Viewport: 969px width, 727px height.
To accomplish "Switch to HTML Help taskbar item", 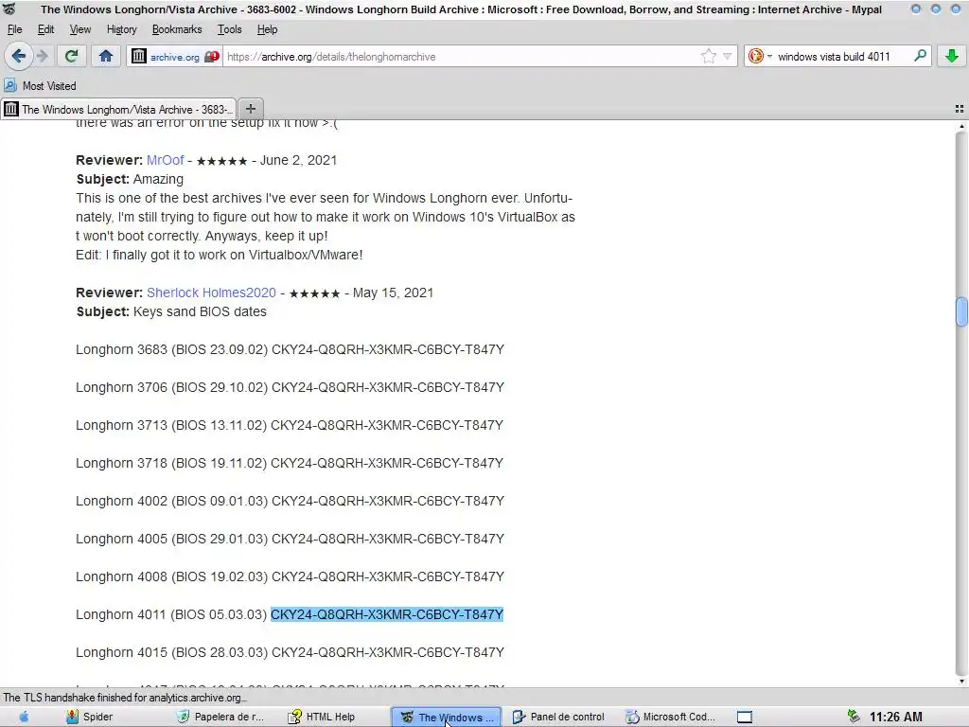I will tap(322, 717).
